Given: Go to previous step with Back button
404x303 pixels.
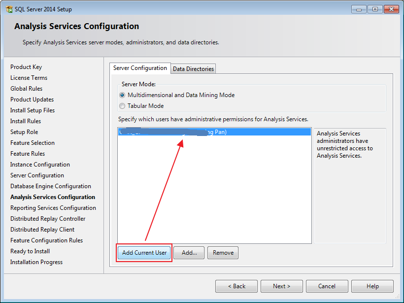Looking at the screenshot, I should tap(236, 286).
